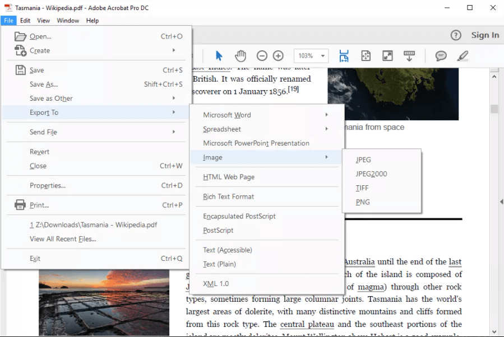
Task: Expand the Microsoft Word submenu arrow
Action: pos(327,115)
